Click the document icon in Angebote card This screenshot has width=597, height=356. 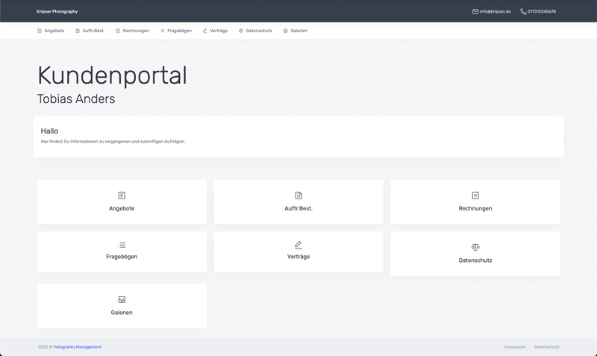(x=122, y=196)
